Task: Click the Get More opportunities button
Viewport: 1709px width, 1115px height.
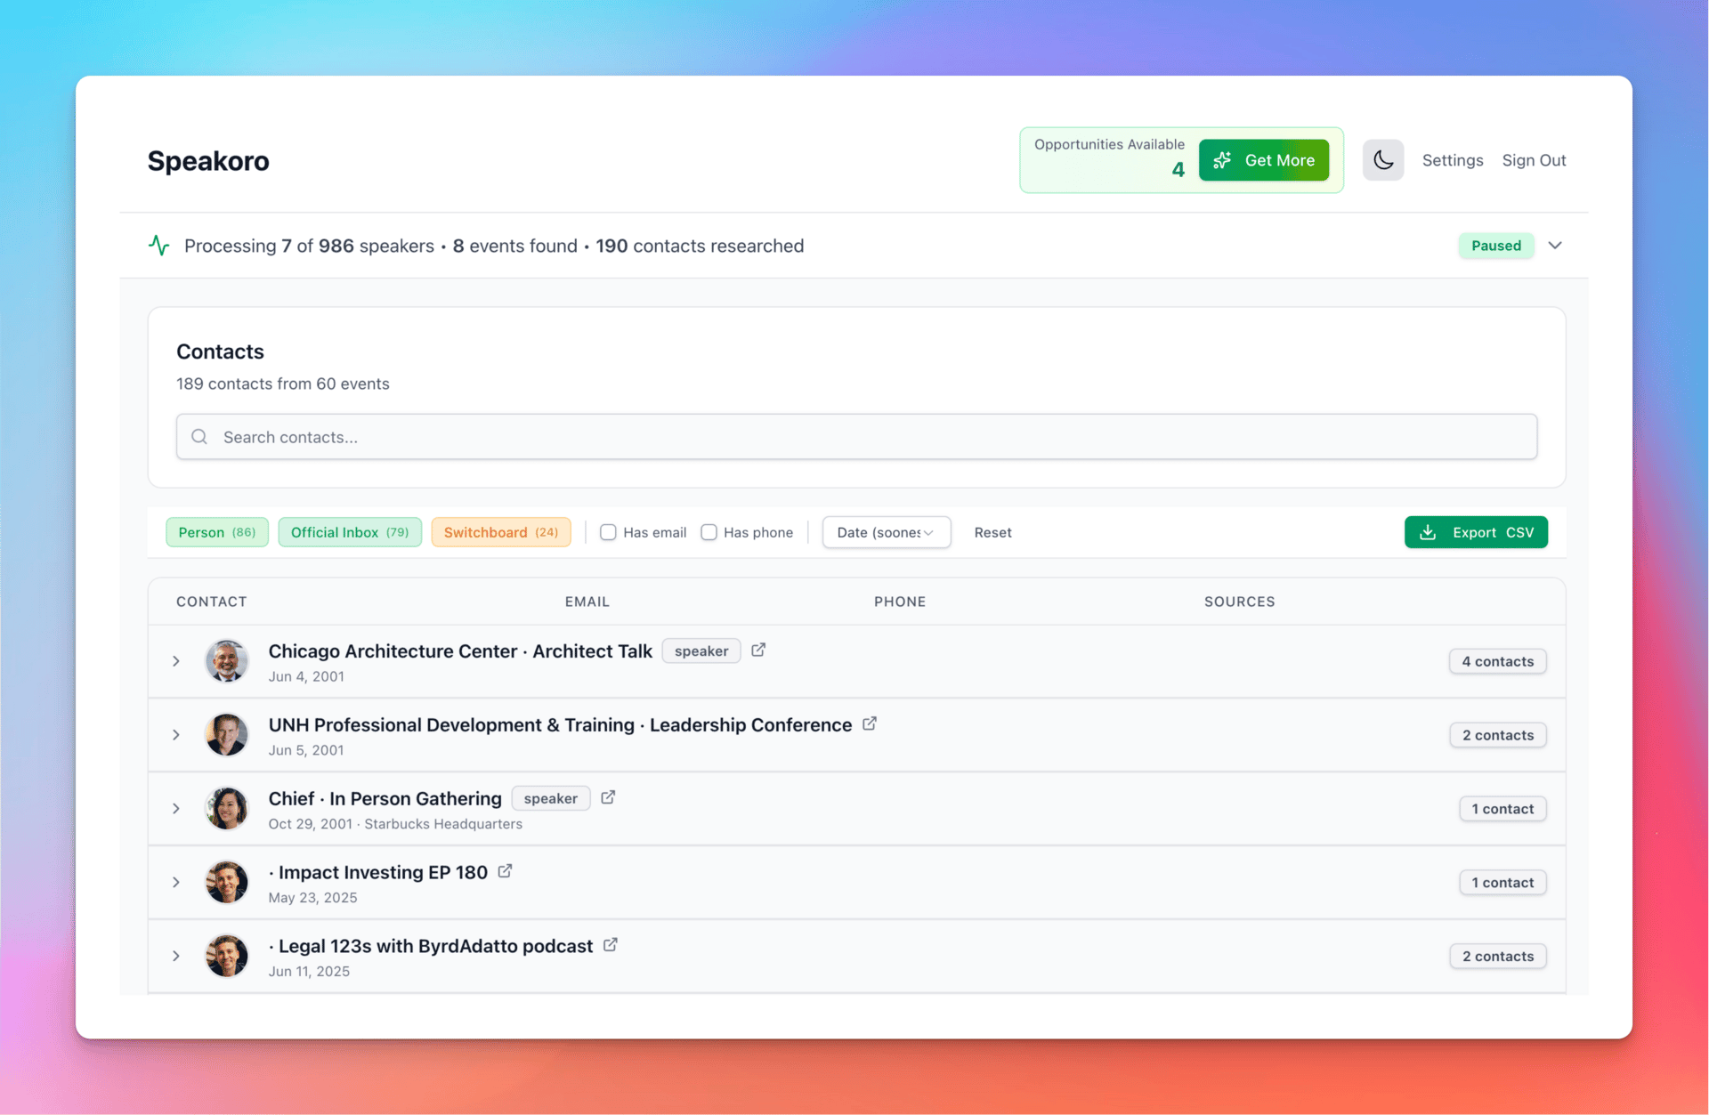Action: [x=1263, y=160]
